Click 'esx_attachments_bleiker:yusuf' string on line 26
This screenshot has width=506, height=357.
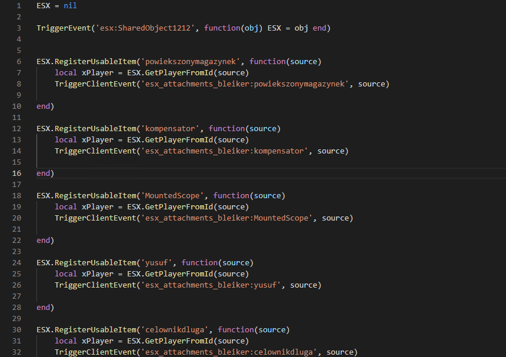pyautogui.click(x=211, y=285)
